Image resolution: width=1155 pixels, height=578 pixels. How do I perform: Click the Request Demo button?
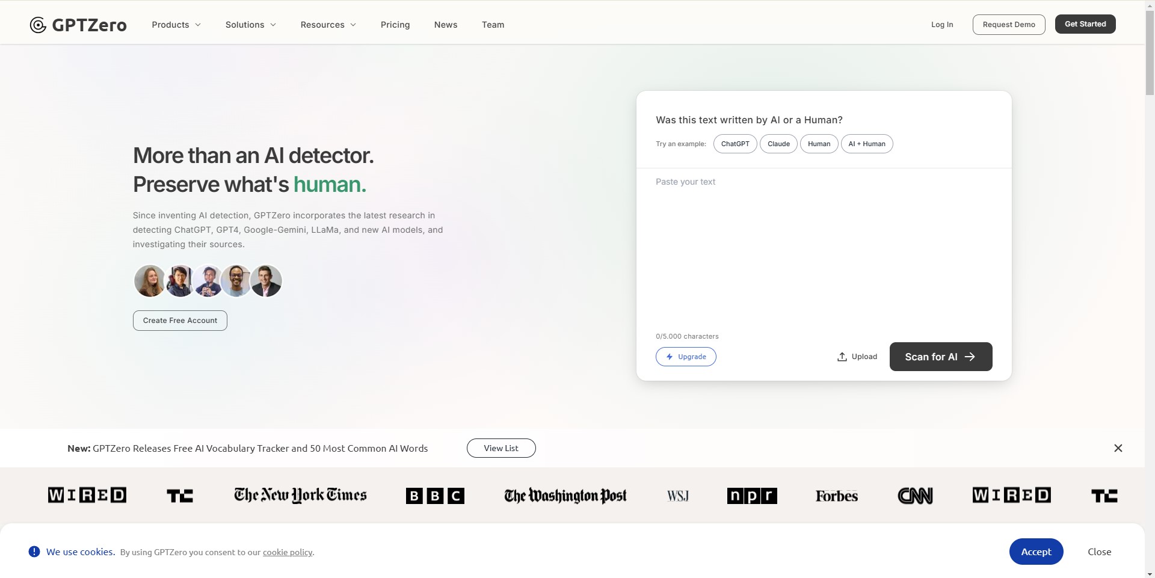[x=1009, y=25]
